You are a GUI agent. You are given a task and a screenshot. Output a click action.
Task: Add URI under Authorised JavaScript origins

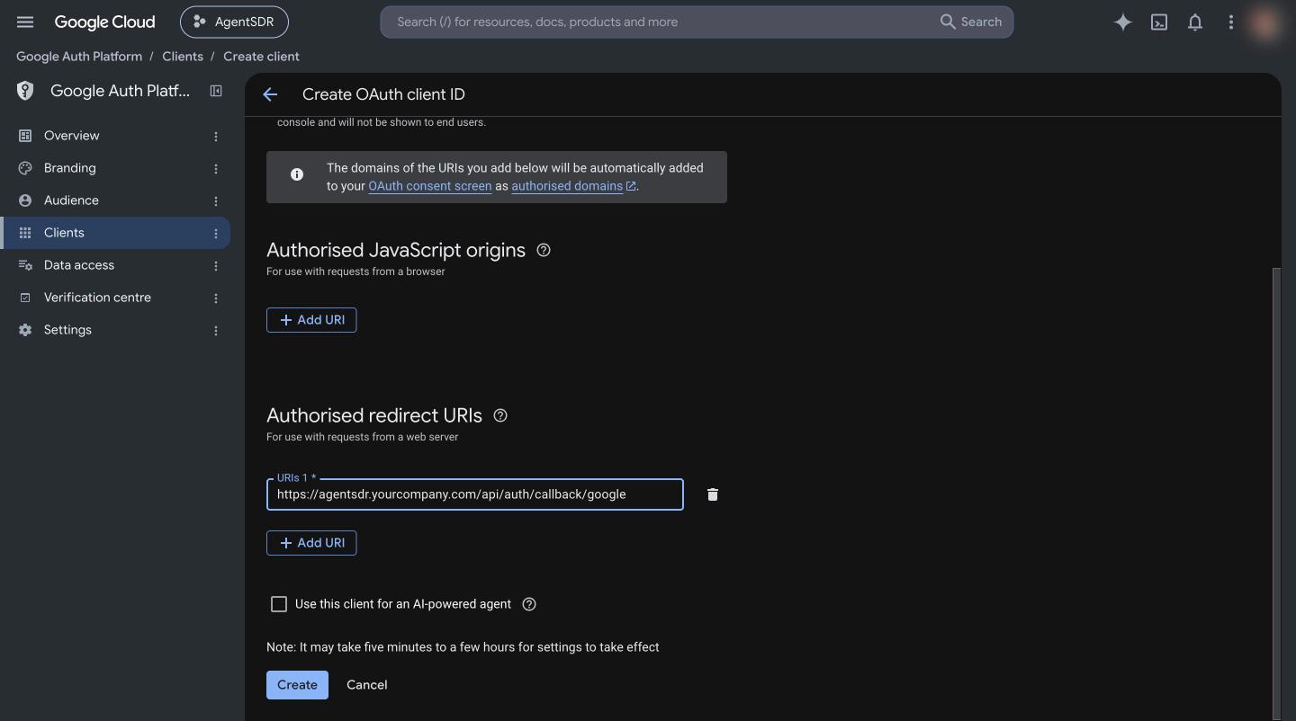coord(311,320)
